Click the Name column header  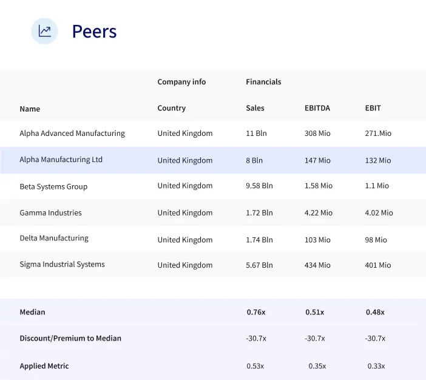click(x=30, y=109)
